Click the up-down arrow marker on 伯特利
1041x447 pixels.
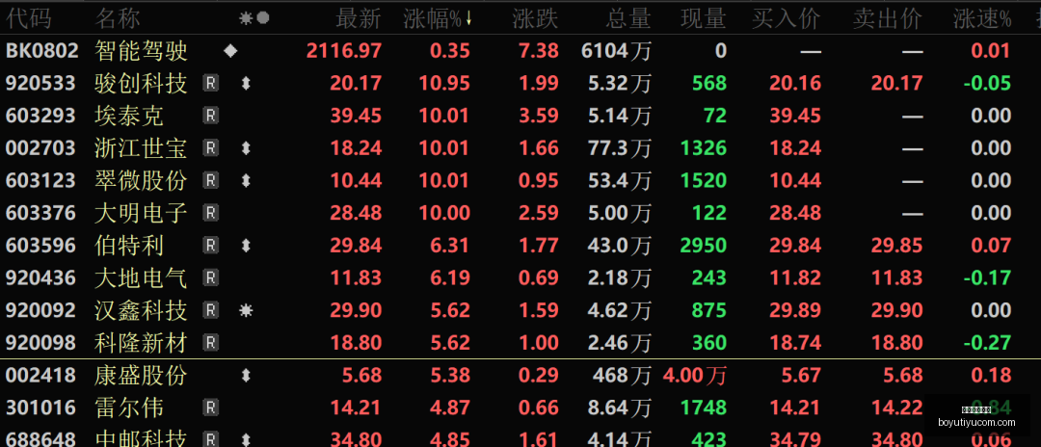tap(246, 246)
